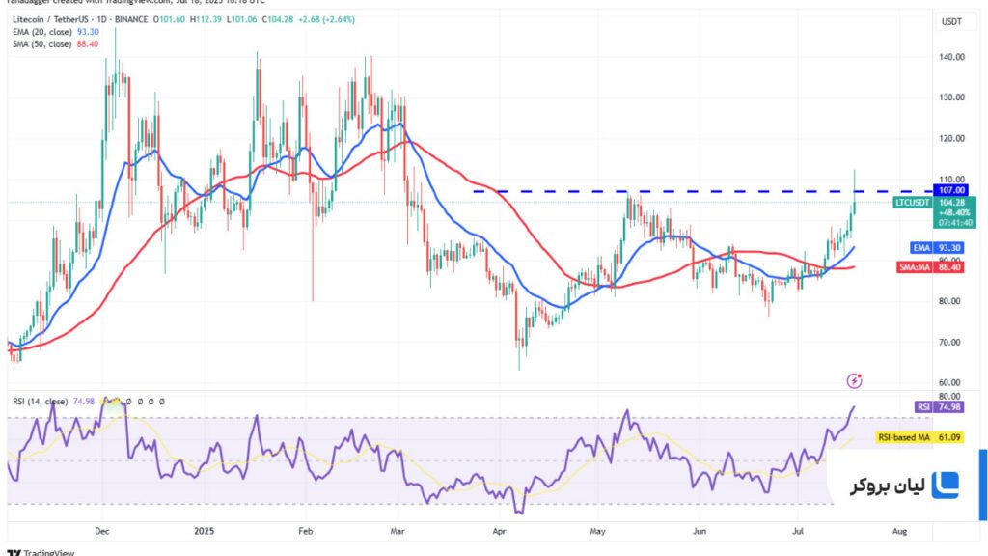Click the 130.00 price axis label
The image size is (988, 556).
pos(951,97)
